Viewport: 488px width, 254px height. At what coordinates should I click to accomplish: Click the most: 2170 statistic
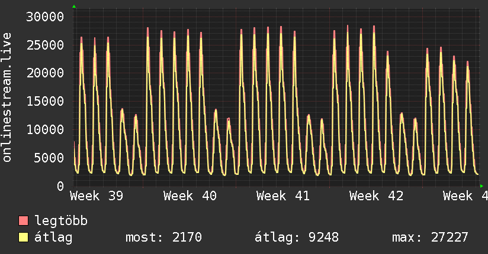coord(163,237)
